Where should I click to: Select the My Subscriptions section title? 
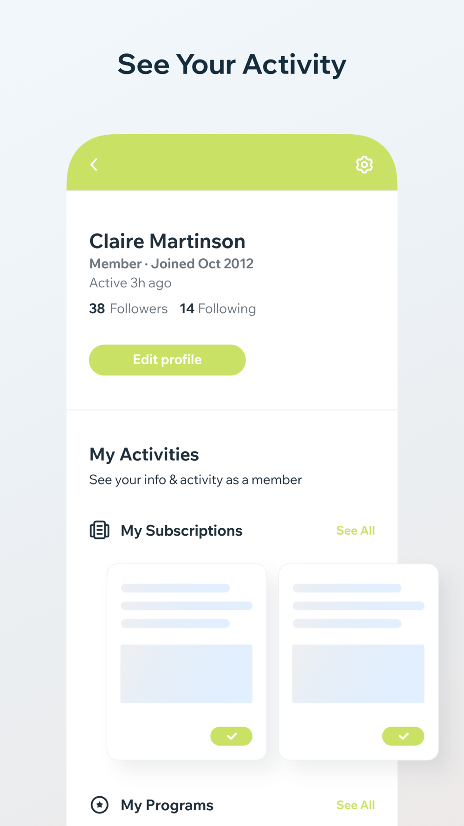point(181,531)
